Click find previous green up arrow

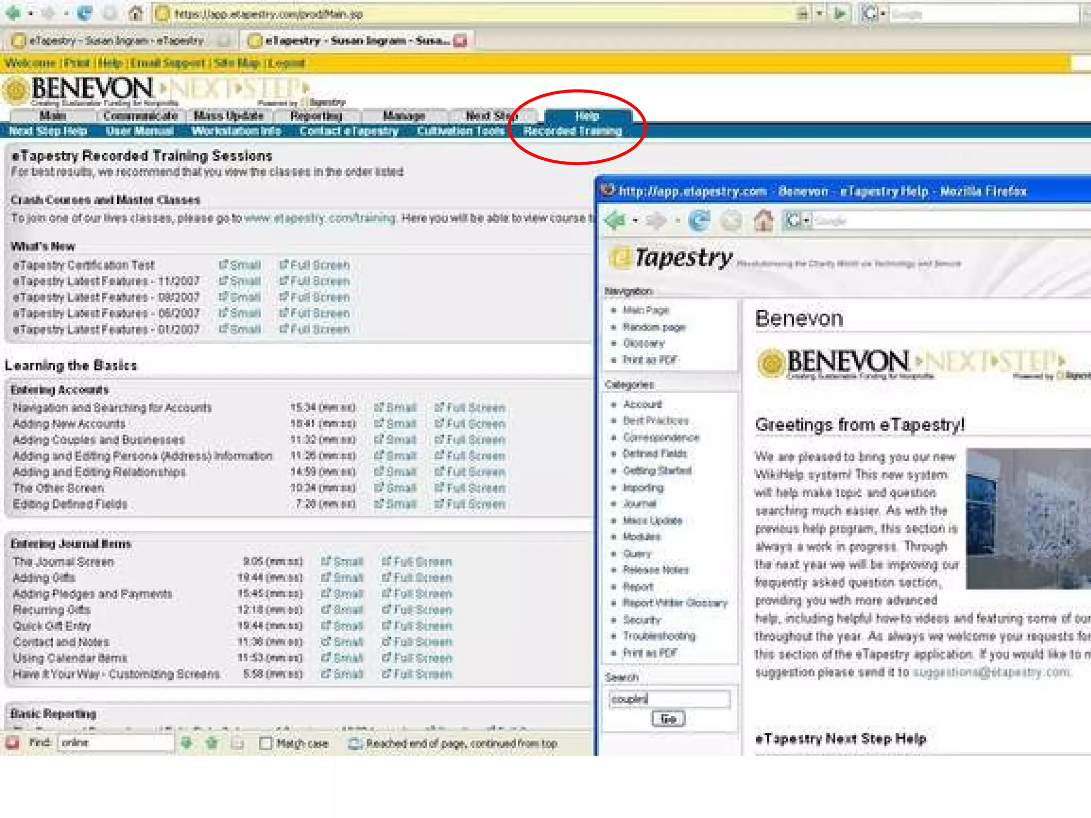(x=211, y=742)
